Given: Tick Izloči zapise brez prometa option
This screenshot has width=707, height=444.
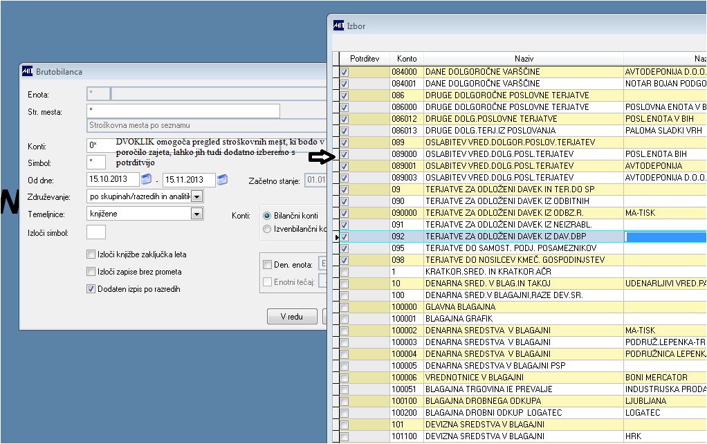Looking at the screenshot, I should coord(91,271).
